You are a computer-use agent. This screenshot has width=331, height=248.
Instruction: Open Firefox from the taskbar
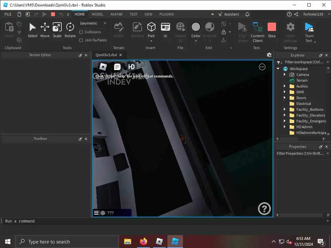143,242
